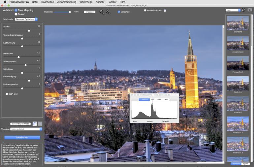This screenshot has width=254, height=167.
Task: Open the Alle preset filter dropdown
Action: (233, 10)
